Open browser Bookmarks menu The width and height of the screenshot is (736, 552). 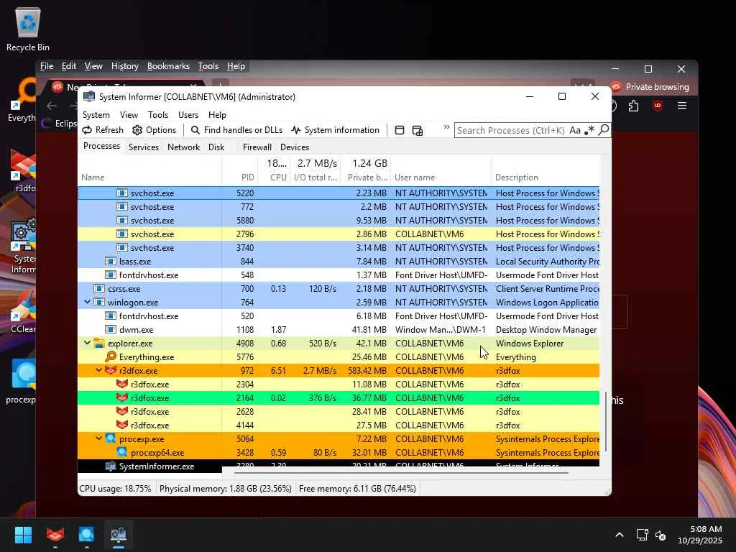(168, 66)
